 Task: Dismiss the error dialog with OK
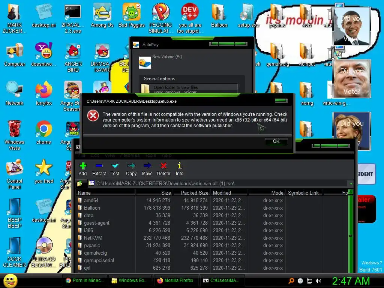click(276, 141)
